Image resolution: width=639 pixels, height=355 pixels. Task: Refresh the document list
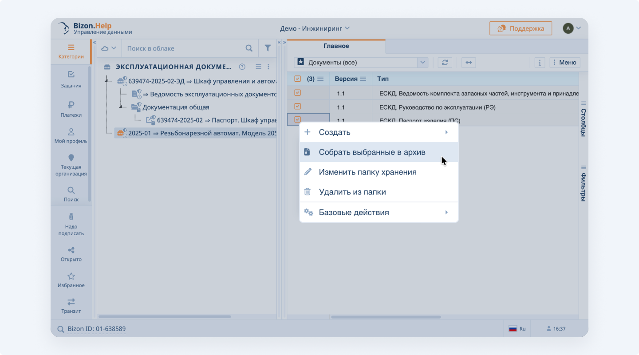[x=445, y=62]
